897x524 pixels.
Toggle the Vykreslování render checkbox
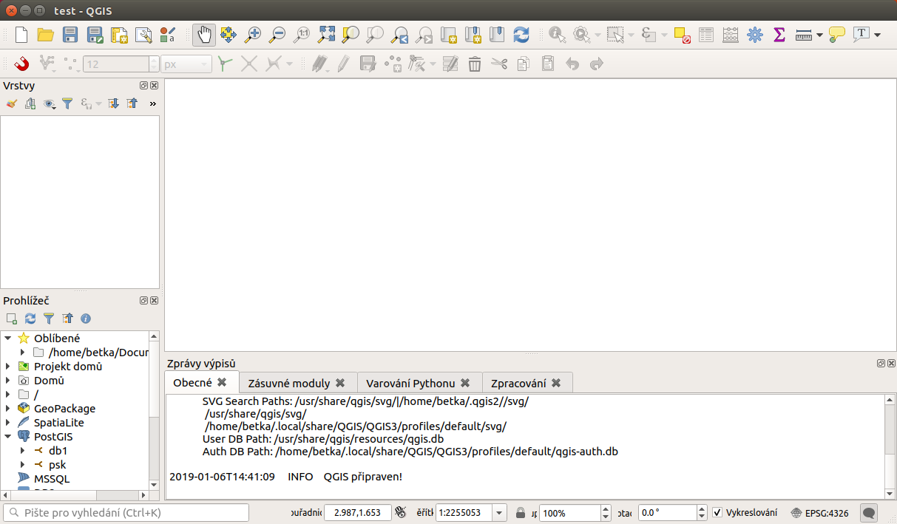717,512
